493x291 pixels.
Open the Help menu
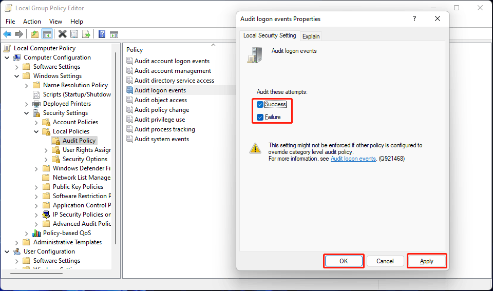(x=77, y=22)
